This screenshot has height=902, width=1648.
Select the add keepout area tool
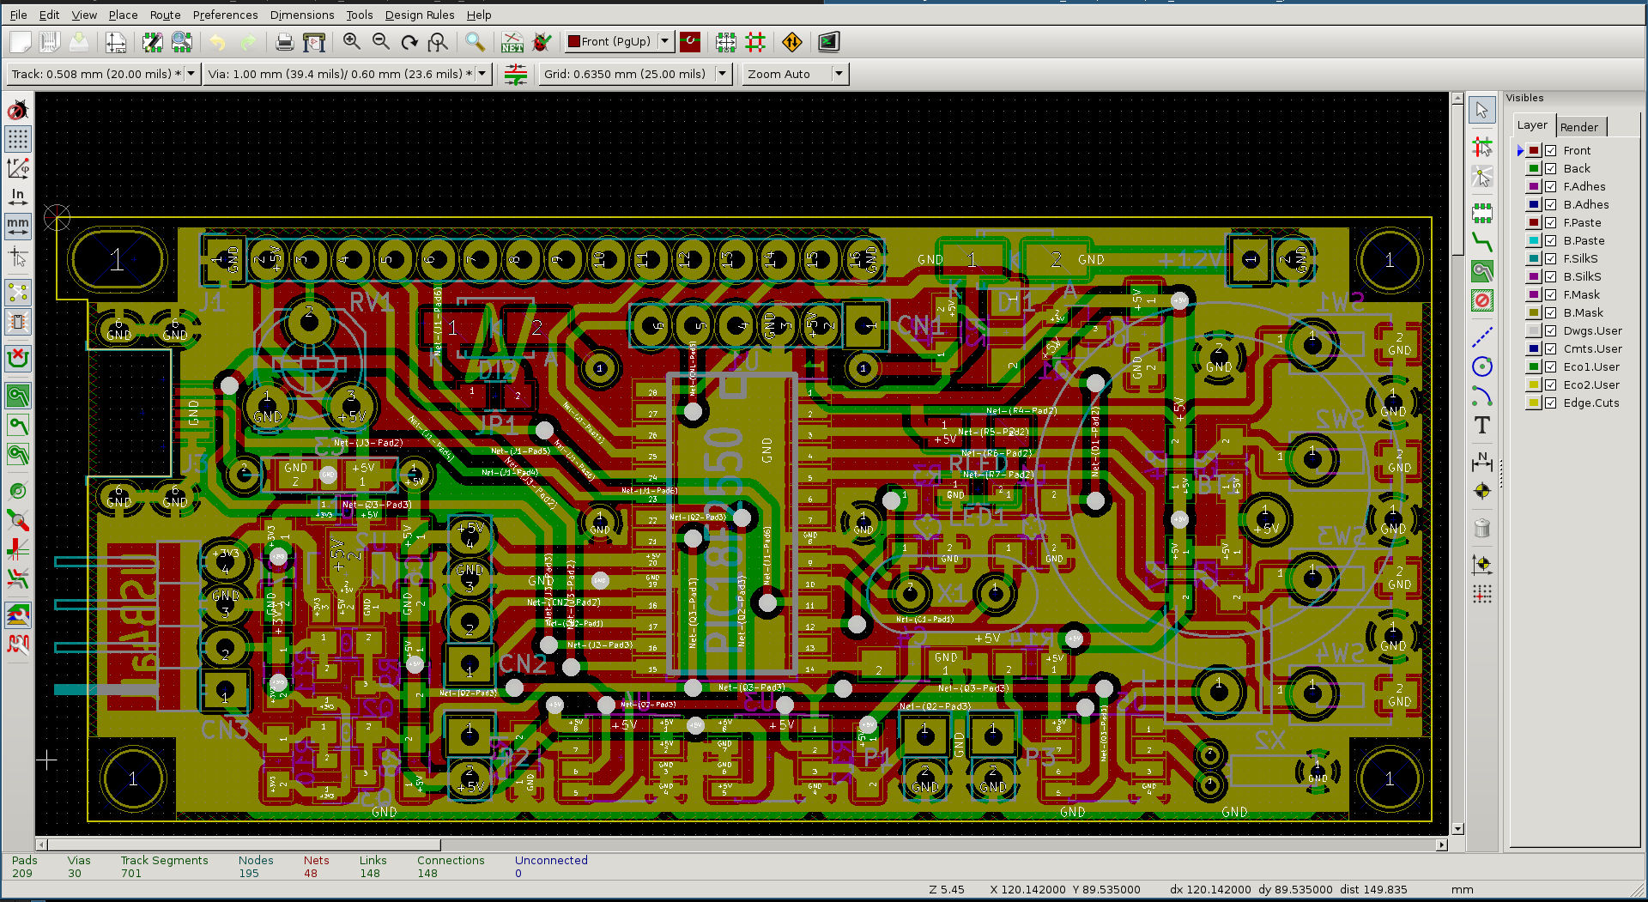(x=1481, y=300)
